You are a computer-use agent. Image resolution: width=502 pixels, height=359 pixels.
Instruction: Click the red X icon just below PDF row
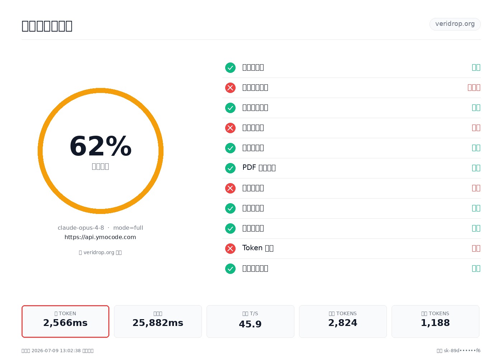(x=230, y=188)
